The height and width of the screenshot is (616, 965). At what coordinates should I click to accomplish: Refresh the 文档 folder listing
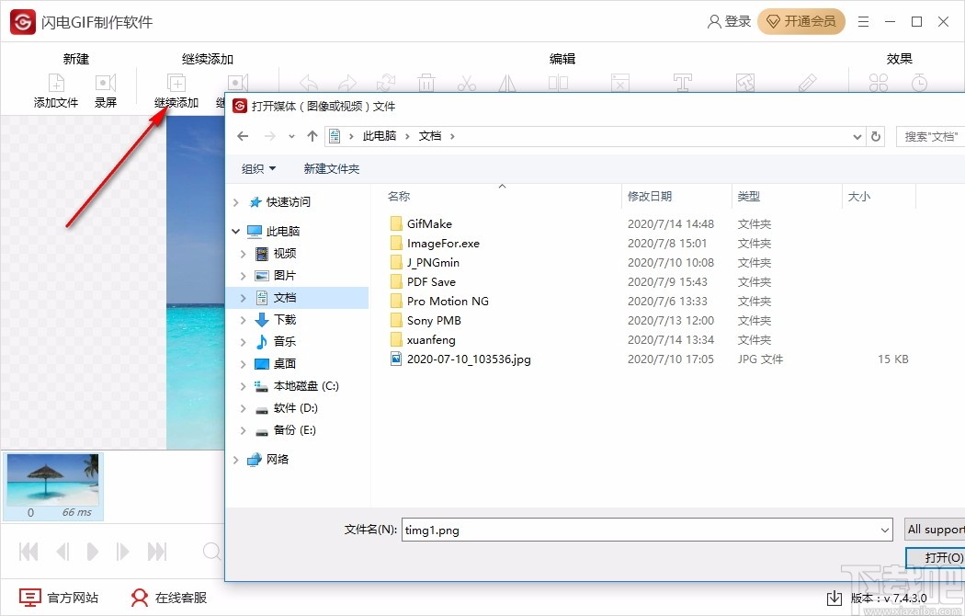click(x=876, y=137)
